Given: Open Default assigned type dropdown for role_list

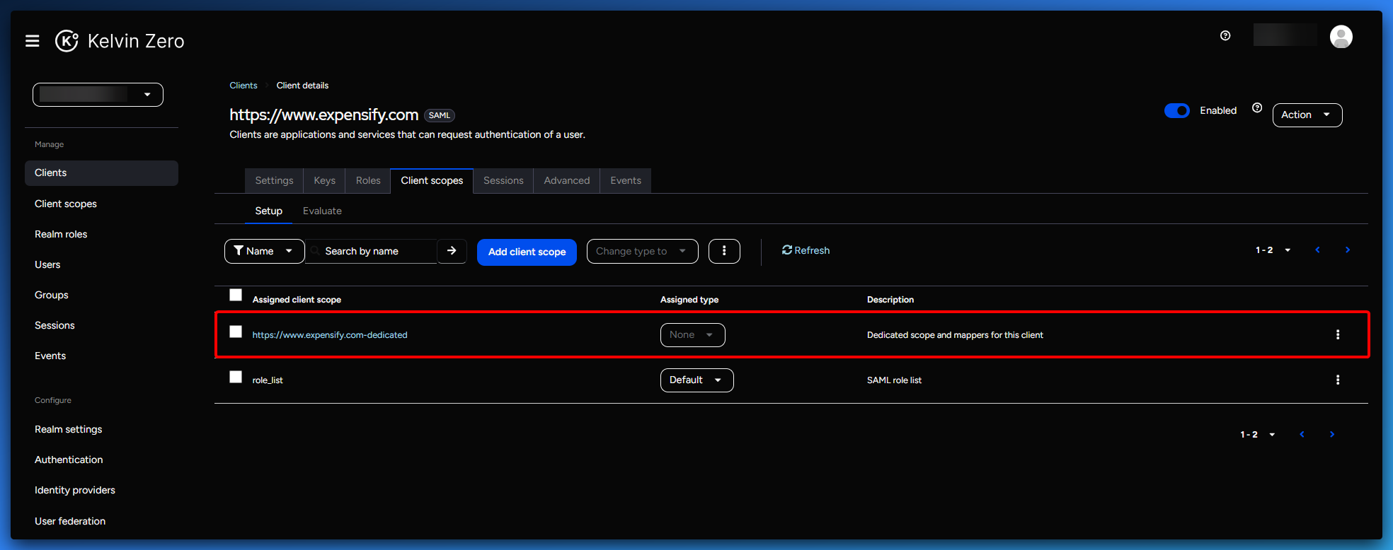Looking at the screenshot, I should 696,380.
